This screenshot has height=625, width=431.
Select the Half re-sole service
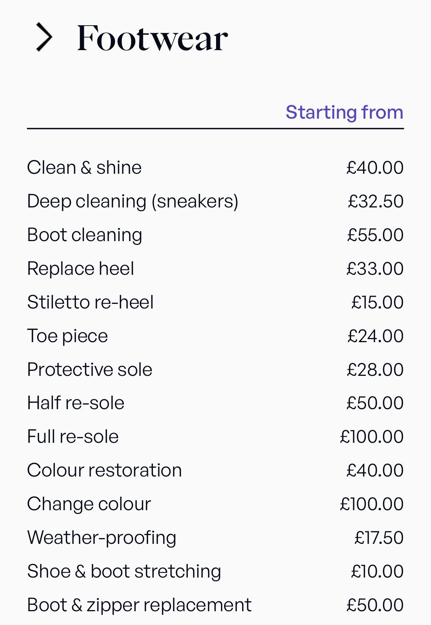click(215, 403)
